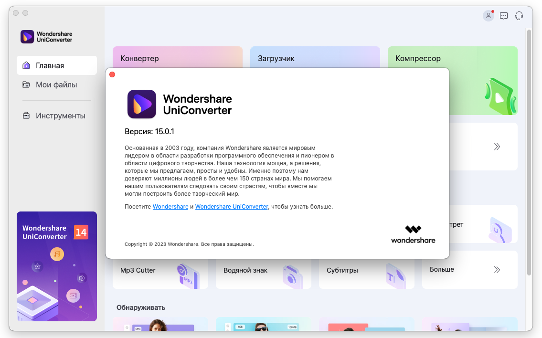This screenshot has height=338, width=542.
Task: Expand the Больше tools chevron
Action: (x=497, y=270)
